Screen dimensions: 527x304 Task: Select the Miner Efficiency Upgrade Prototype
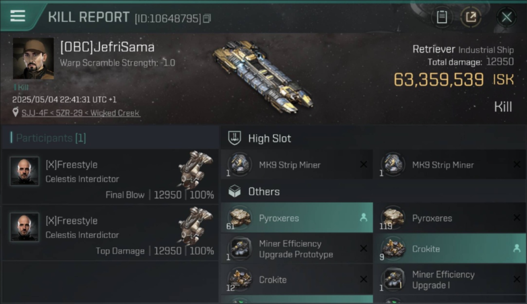tap(297, 249)
